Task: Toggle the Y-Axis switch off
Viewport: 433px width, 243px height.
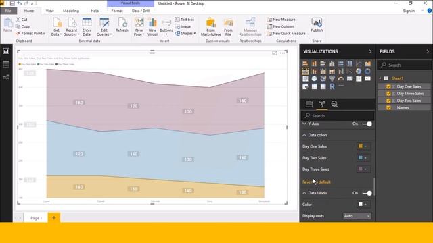Action: [x=367, y=124]
